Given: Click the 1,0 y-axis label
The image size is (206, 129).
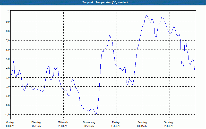Looking at the screenshot, I should (x=8, y=96).
